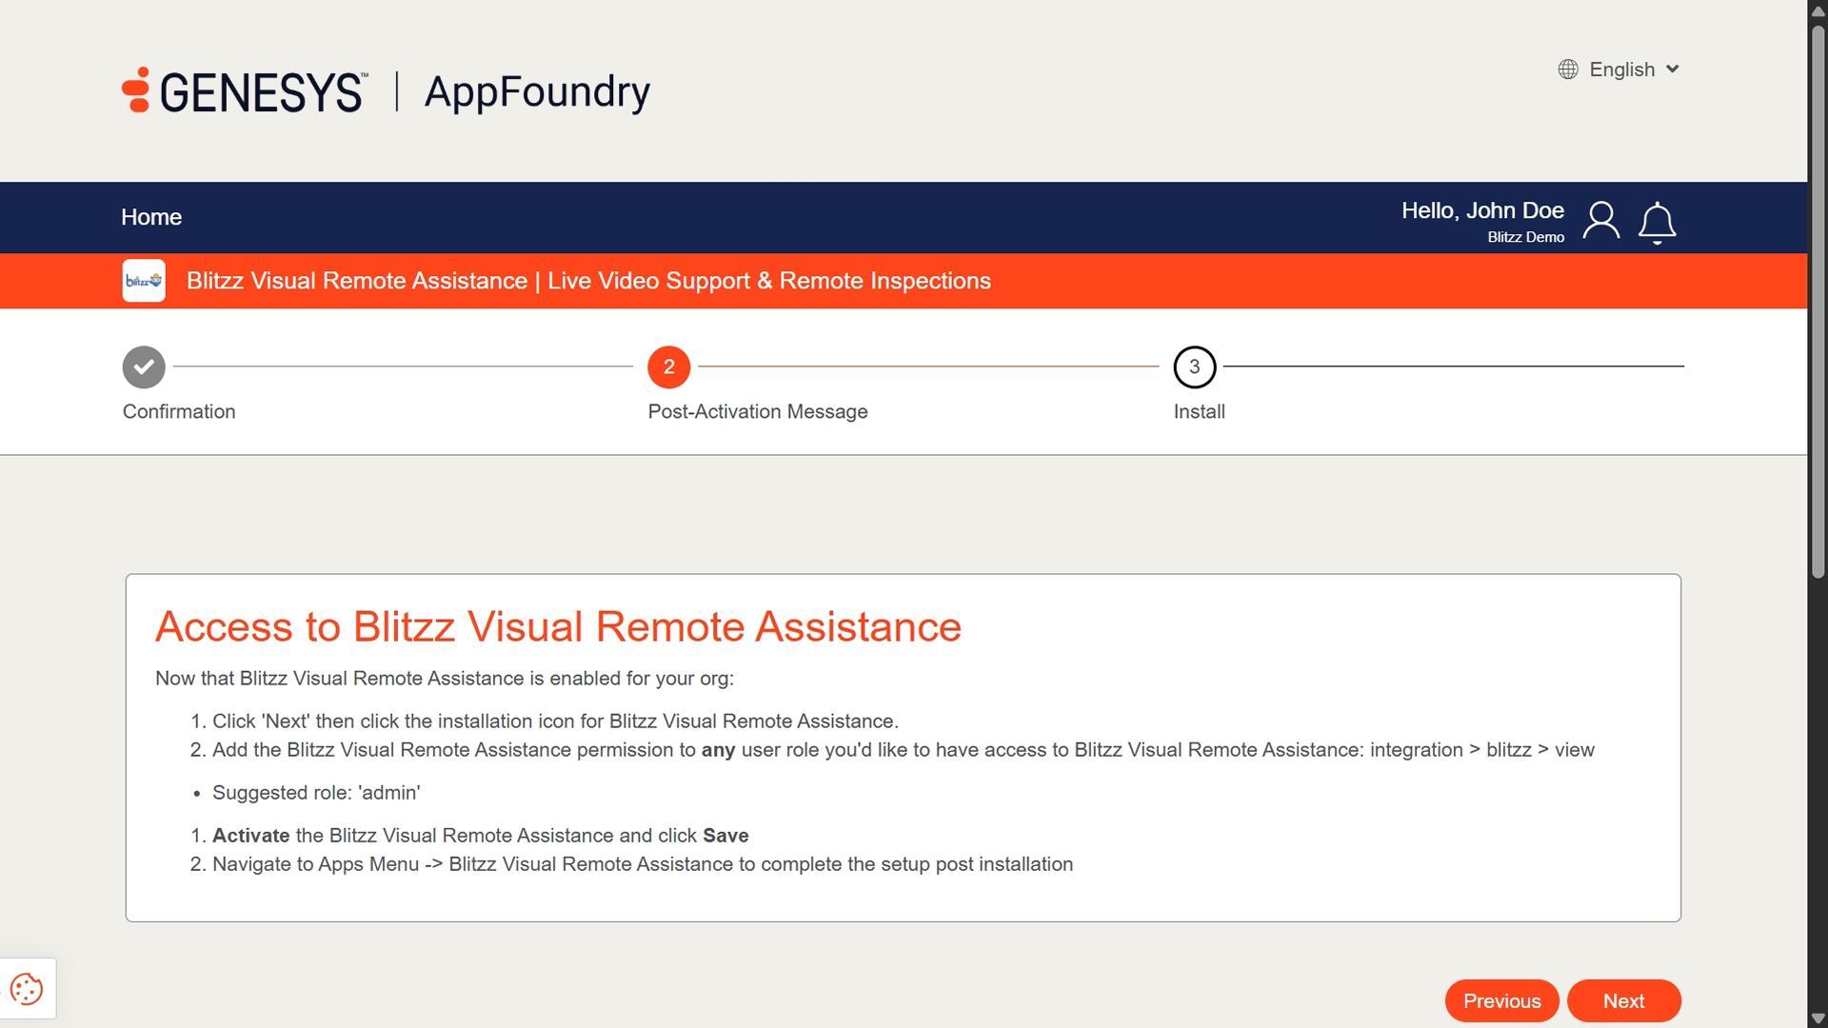Click the Genesys logo
This screenshot has width=1828, height=1028.
click(244, 91)
